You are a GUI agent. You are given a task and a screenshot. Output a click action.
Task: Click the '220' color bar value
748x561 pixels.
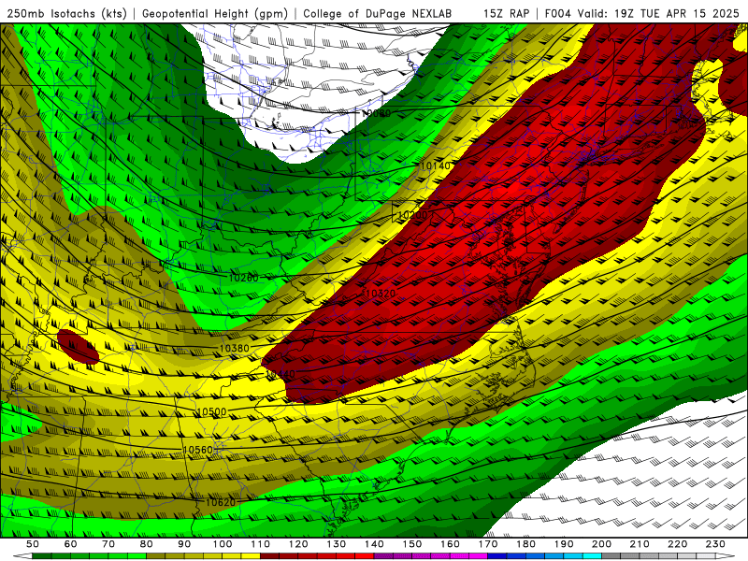click(677, 544)
